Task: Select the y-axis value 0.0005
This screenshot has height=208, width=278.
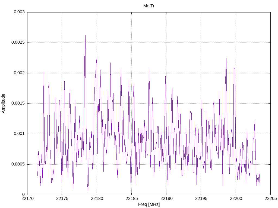Action: pyautogui.click(x=18, y=164)
